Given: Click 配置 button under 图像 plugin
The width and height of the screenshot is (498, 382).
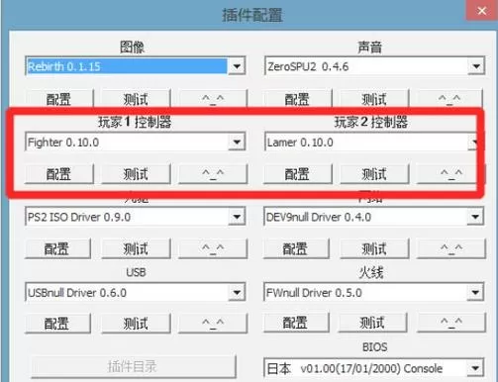Looking at the screenshot, I should [x=58, y=98].
